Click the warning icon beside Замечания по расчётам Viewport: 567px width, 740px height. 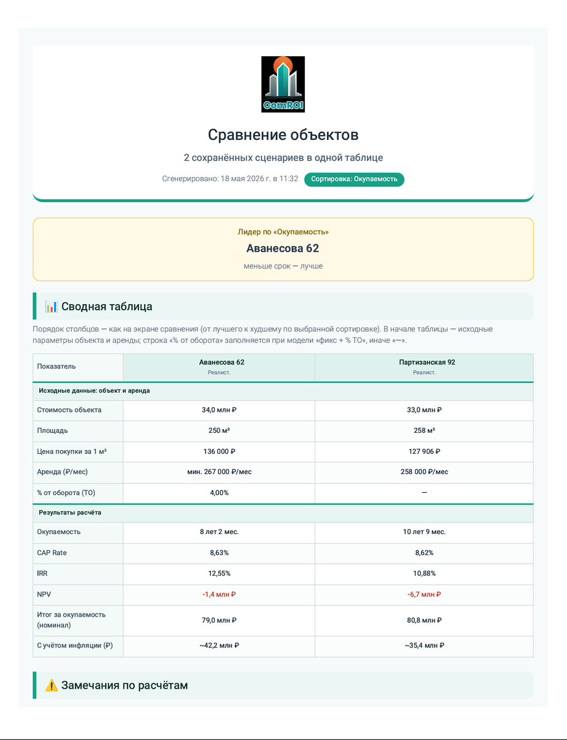pyautogui.click(x=51, y=685)
